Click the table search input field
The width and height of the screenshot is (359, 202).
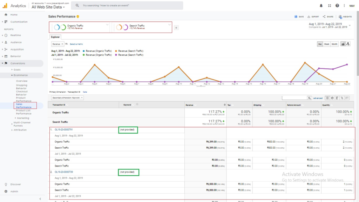294,98
